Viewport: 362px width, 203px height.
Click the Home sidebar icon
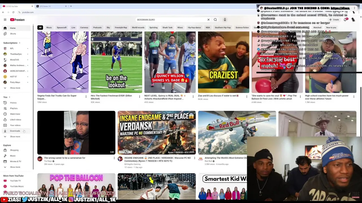(x=5, y=28)
